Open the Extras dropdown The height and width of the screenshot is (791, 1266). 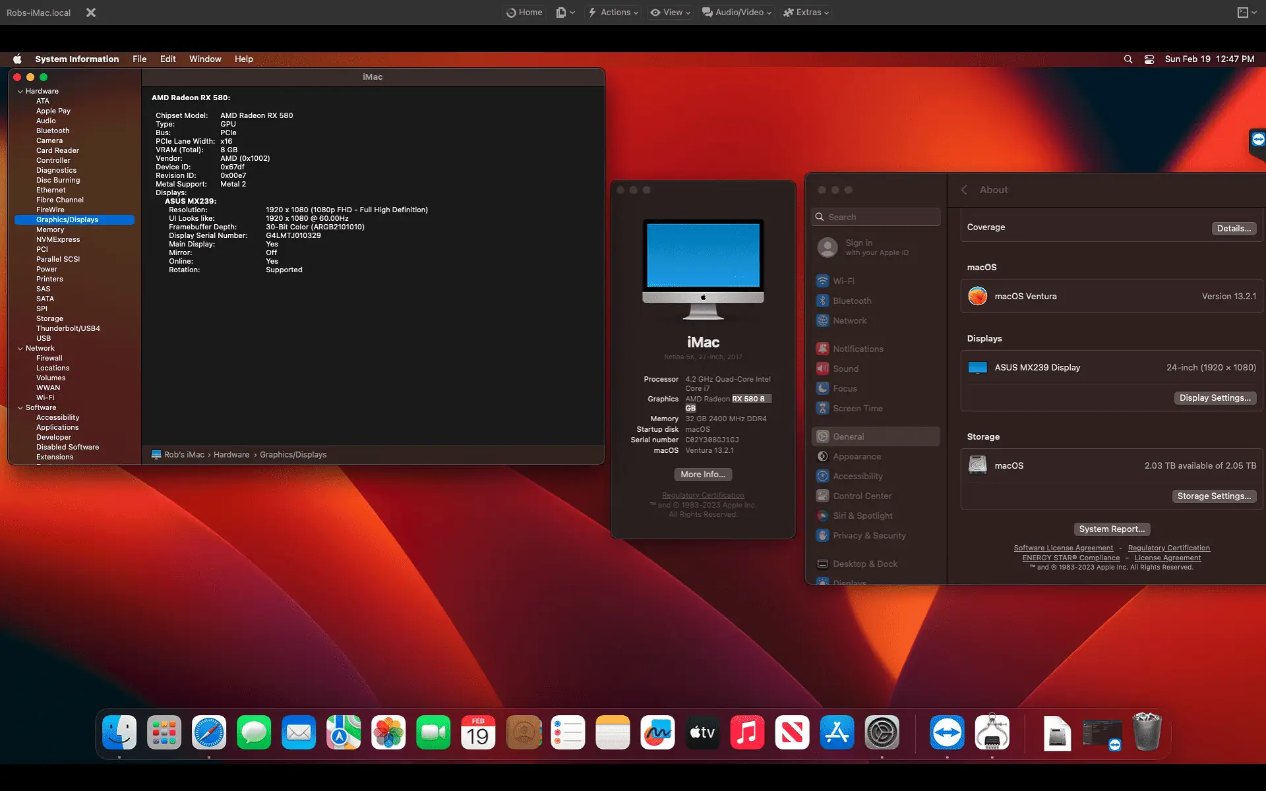[x=806, y=13]
